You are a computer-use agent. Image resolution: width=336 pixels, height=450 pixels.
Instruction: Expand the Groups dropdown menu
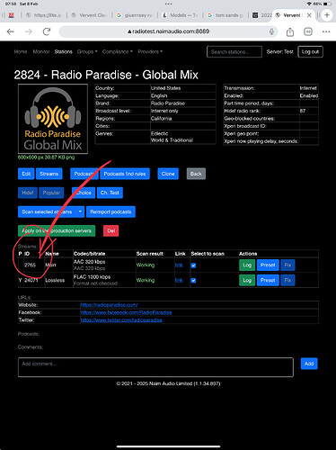tap(87, 51)
